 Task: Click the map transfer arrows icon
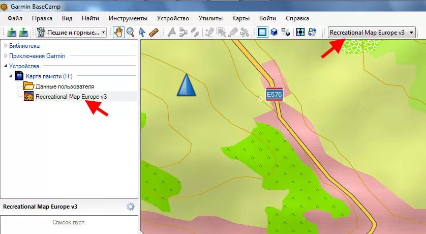[x=312, y=33]
